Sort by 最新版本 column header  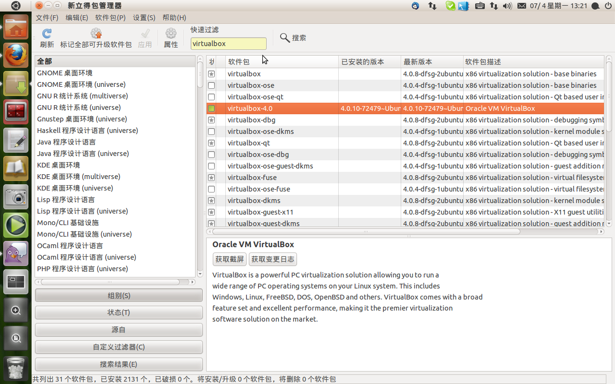[x=432, y=62]
